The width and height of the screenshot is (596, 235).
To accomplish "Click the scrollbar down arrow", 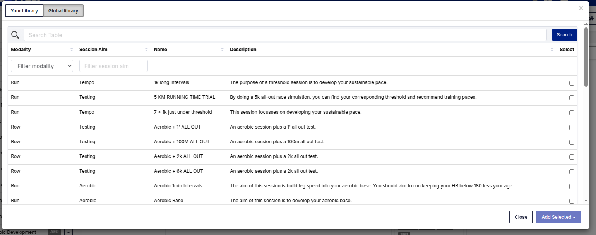I will click(586, 201).
